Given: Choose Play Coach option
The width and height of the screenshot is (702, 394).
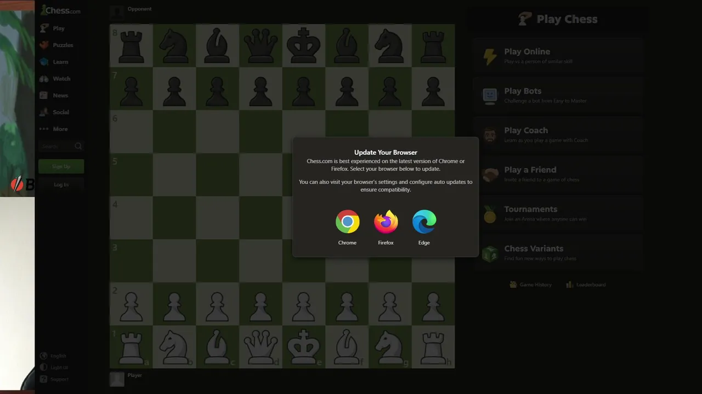Looking at the screenshot, I should [x=558, y=135].
